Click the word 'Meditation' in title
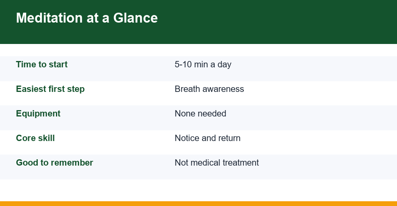397x206 pixels. pos(49,18)
